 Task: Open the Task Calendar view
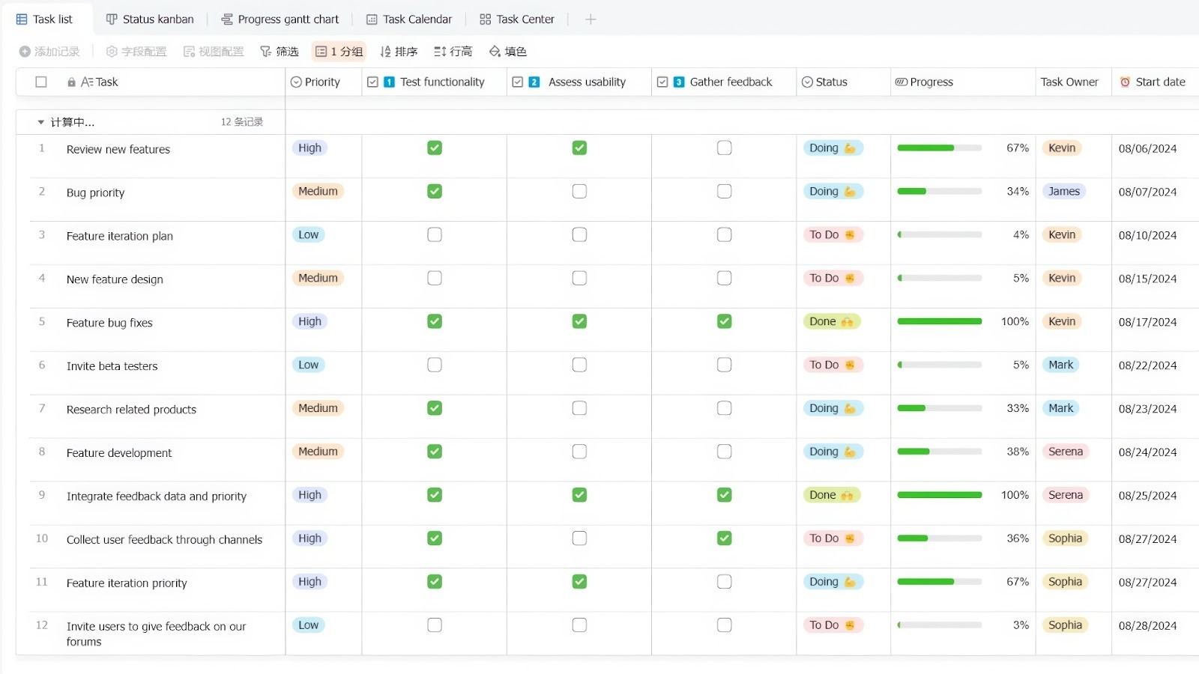pos(408,19)
